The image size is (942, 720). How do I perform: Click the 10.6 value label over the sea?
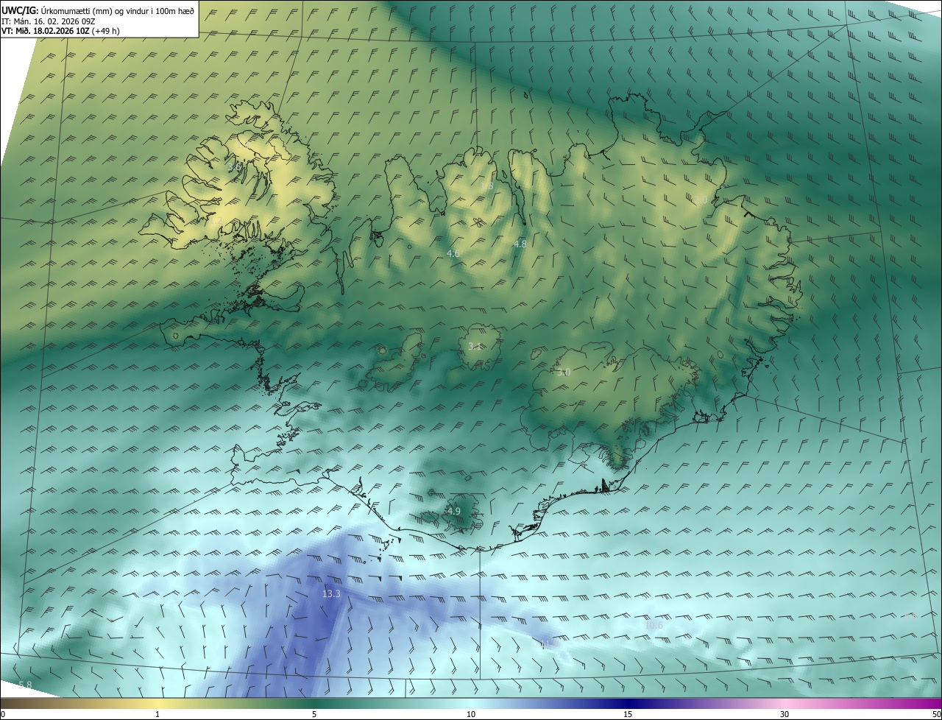point(654,626)
